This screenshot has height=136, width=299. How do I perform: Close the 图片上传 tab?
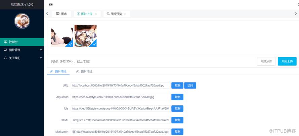(x=96, y=14)
